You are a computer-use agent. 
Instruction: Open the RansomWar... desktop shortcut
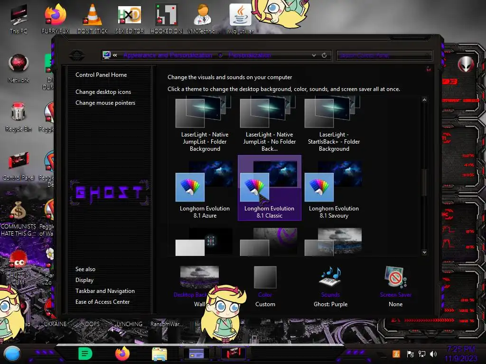(167, 324)
